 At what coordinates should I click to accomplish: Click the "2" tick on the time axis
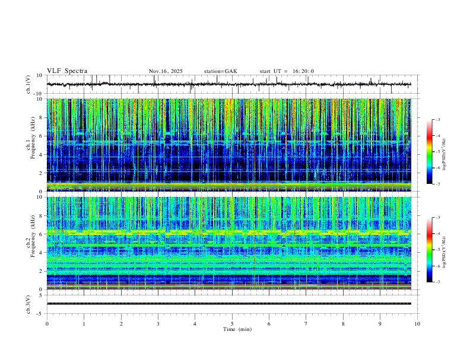click(x=121, y=324)
